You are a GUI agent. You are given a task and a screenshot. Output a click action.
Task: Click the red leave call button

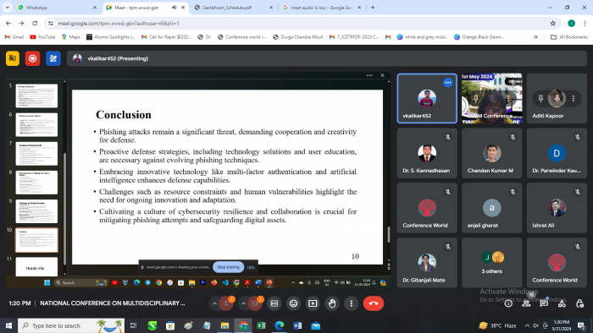pos(374,303)
